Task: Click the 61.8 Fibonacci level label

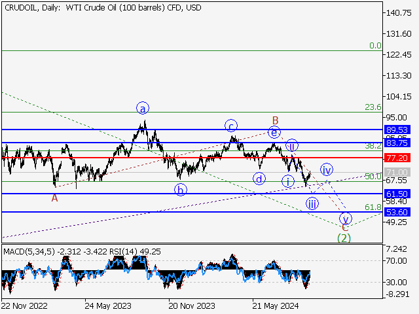Action: click(x=373, y=207)
